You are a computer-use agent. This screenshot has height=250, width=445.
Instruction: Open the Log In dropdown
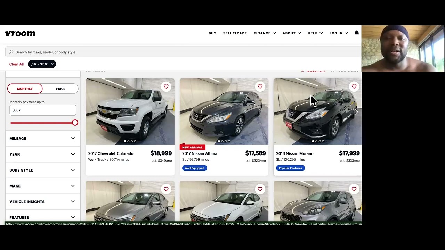click(x=339, y=33)
